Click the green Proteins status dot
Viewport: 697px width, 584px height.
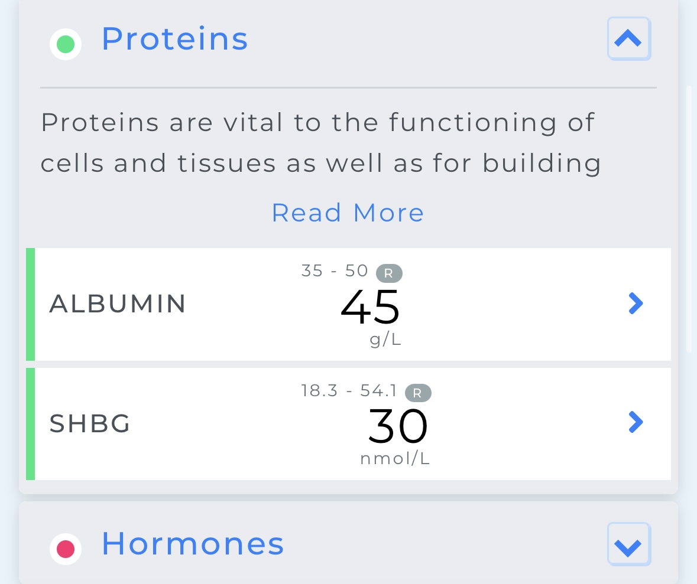(x=65, y=44)
